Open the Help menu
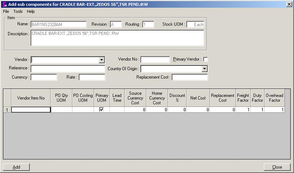 [31, 11]
